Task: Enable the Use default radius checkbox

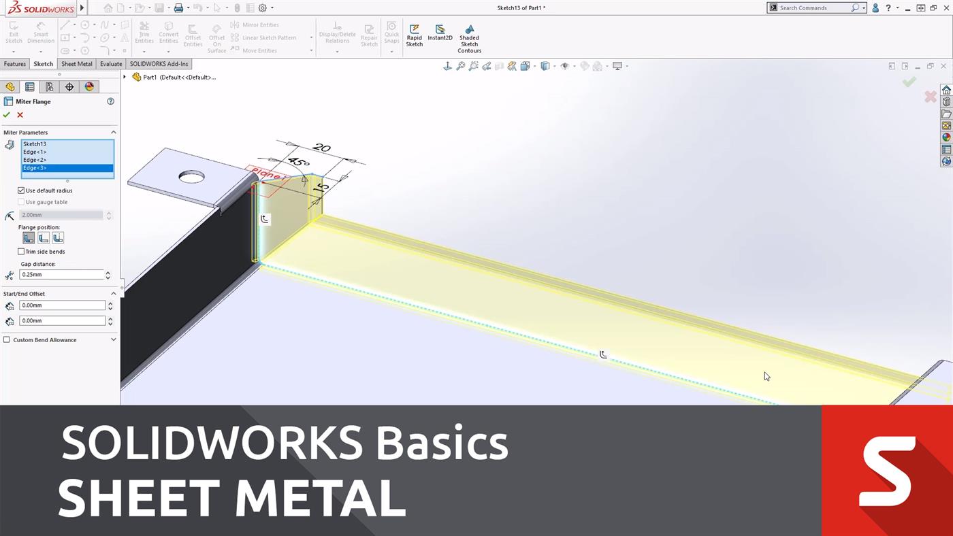Action: (x=21, y=190)
